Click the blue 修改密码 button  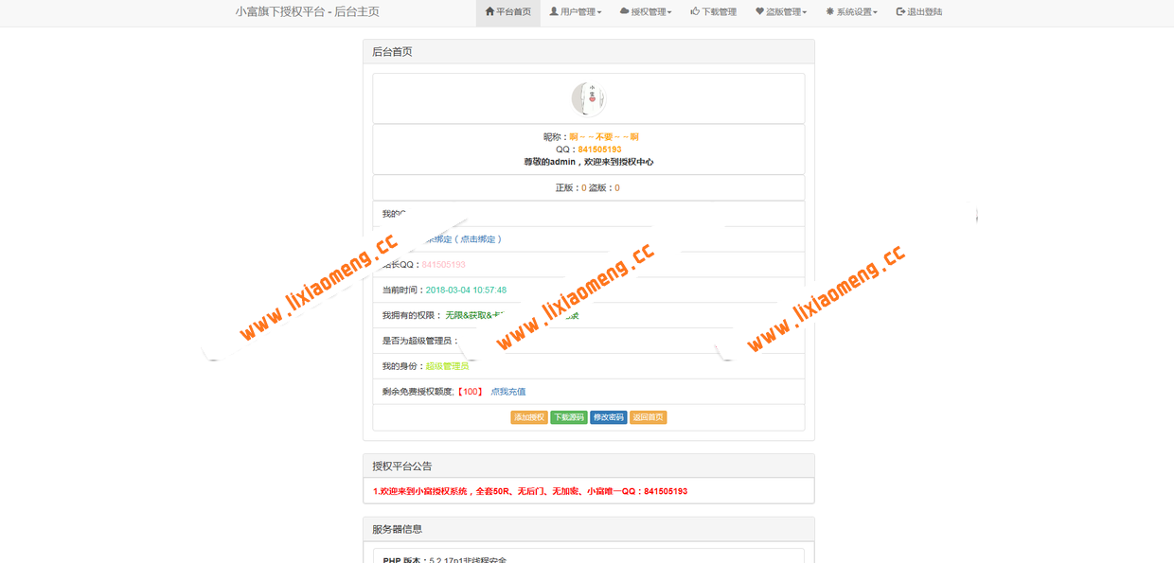point(609,417)
